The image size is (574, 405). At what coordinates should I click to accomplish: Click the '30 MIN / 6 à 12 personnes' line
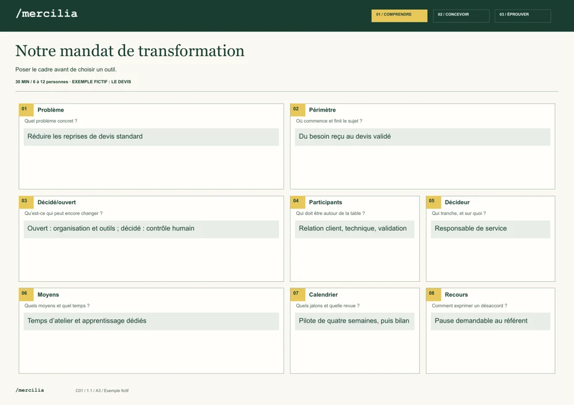coord(73,82)
